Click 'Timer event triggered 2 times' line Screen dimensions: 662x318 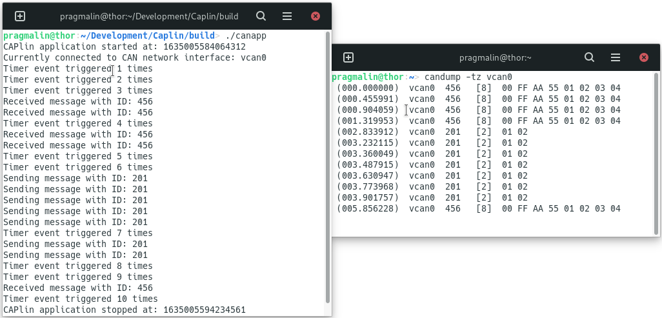pos(77,79)
